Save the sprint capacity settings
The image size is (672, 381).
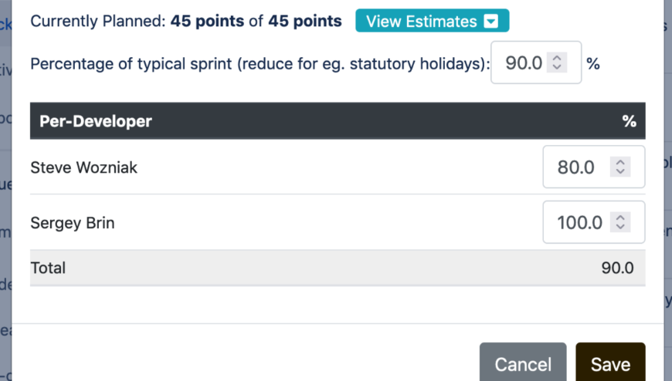pos(610,364)
